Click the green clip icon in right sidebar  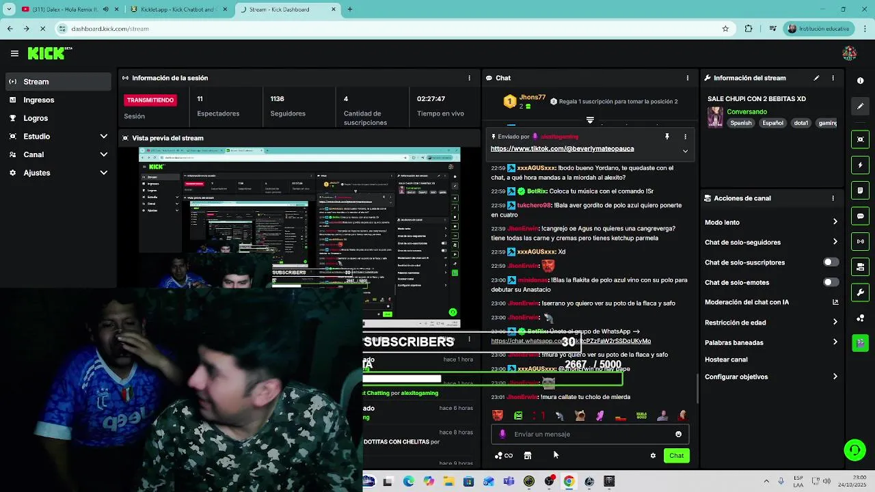point(860,342)
